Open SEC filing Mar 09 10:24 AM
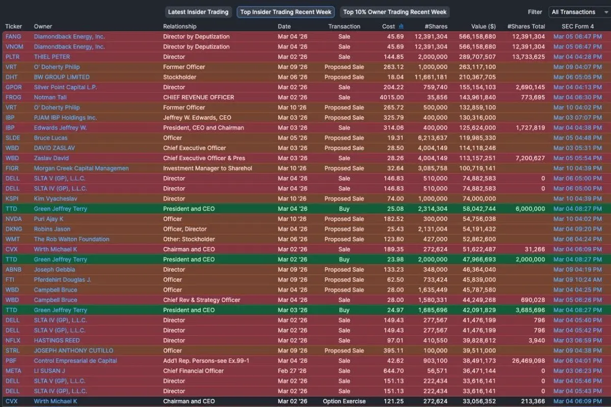This screenshot has width=611, height=407. (577, 280)
